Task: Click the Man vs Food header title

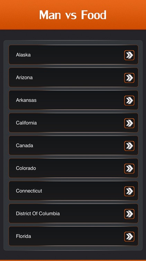Action: pos(73,15)
